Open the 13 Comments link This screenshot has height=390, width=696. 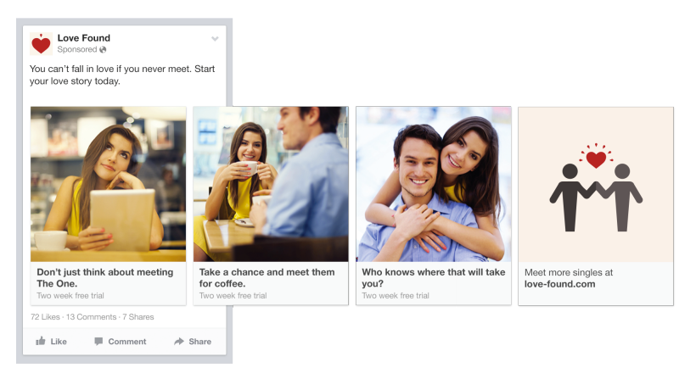(x=91, y=317)
